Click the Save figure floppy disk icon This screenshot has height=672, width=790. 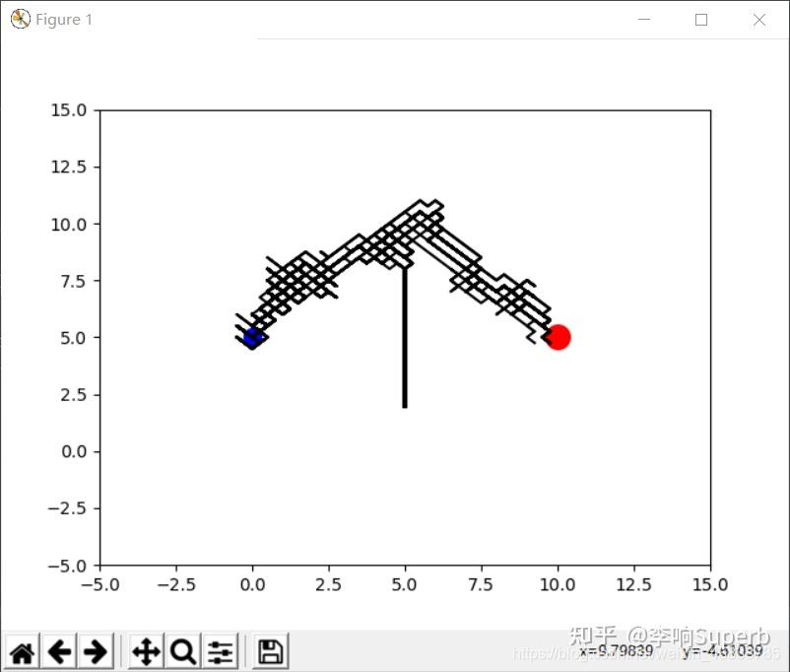(x=268, y=651)
